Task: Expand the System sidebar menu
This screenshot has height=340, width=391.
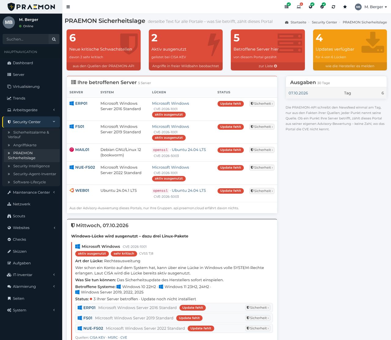Action: coord(31,310)
